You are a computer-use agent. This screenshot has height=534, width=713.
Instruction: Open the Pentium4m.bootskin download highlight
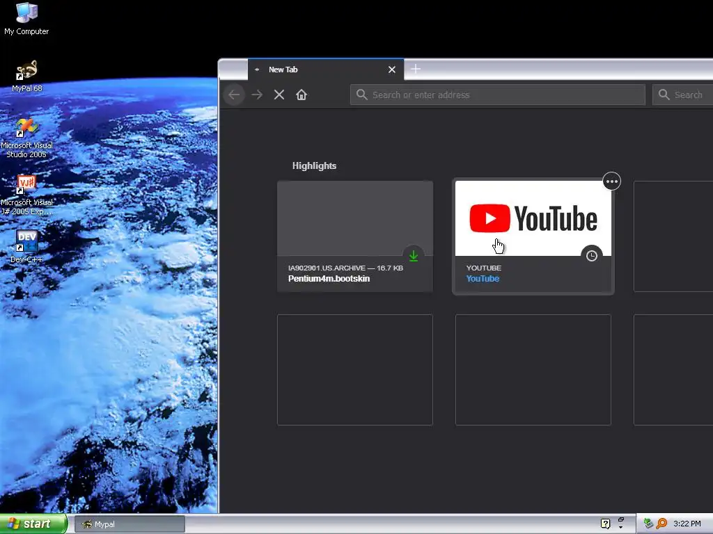tap(355, 236)
